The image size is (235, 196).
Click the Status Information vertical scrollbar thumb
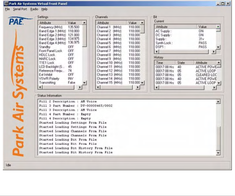click(x=218, y=138)
